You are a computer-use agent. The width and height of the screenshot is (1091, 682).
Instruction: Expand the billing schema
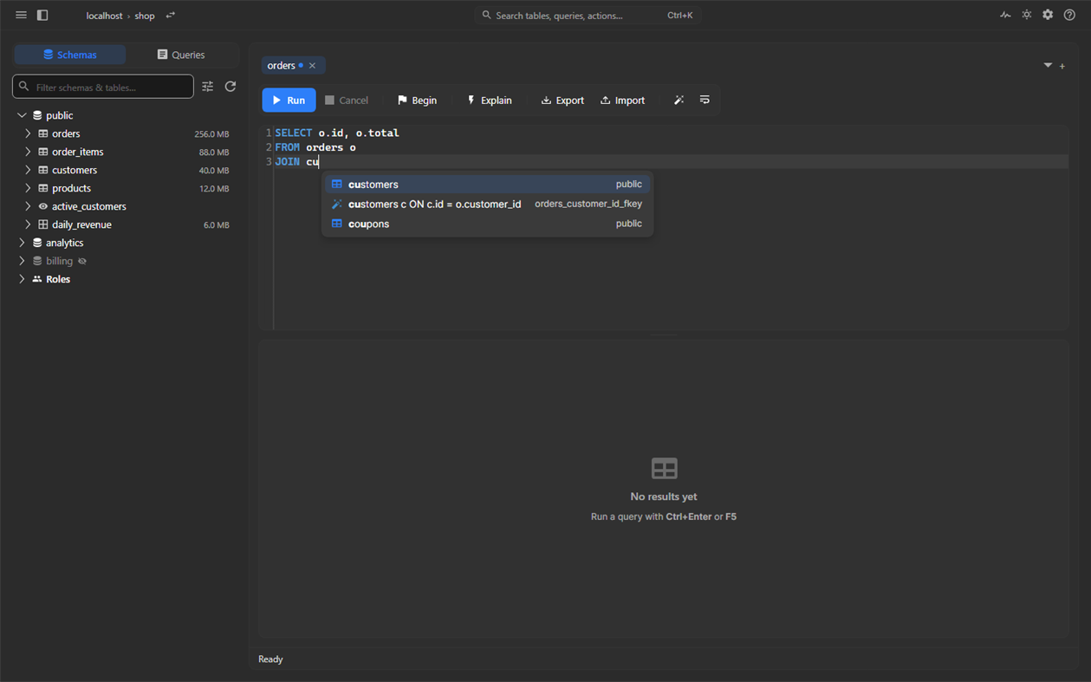click(x=22, y=261)
